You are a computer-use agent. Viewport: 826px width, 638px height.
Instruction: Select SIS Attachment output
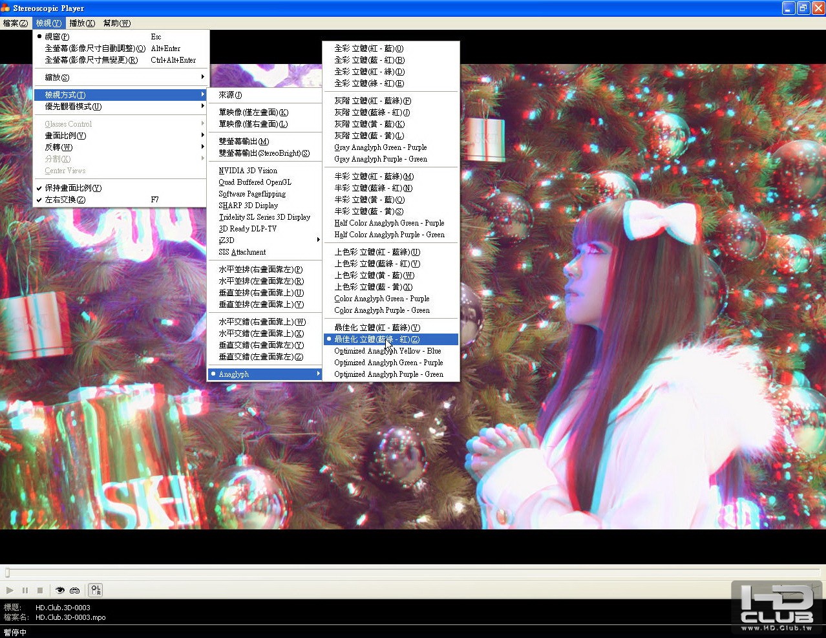tap(265, 252)
